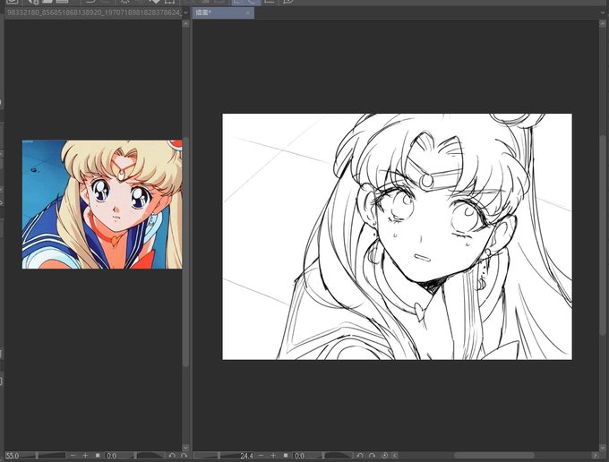Click the canvas horizontal scroll left arrow

(395, 456)
